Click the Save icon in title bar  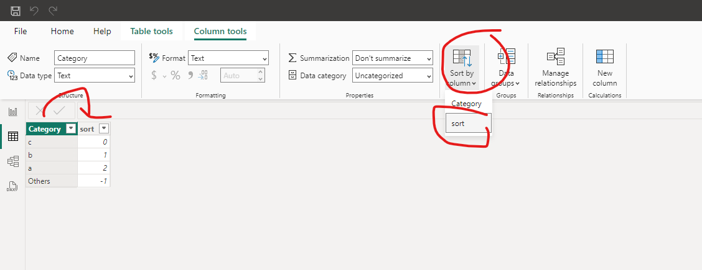click(16, 11)
